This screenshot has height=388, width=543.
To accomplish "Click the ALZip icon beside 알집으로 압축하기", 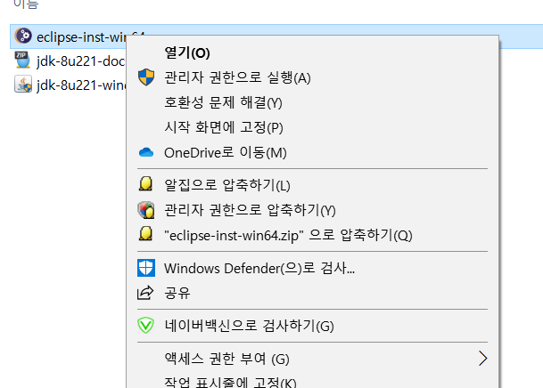I will [x=146, y=184].
